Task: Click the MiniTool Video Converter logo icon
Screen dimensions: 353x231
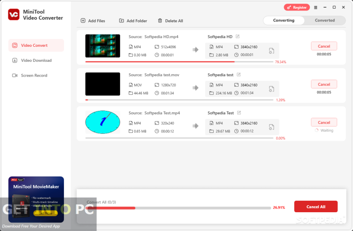Action: click(x=13, y=15)
